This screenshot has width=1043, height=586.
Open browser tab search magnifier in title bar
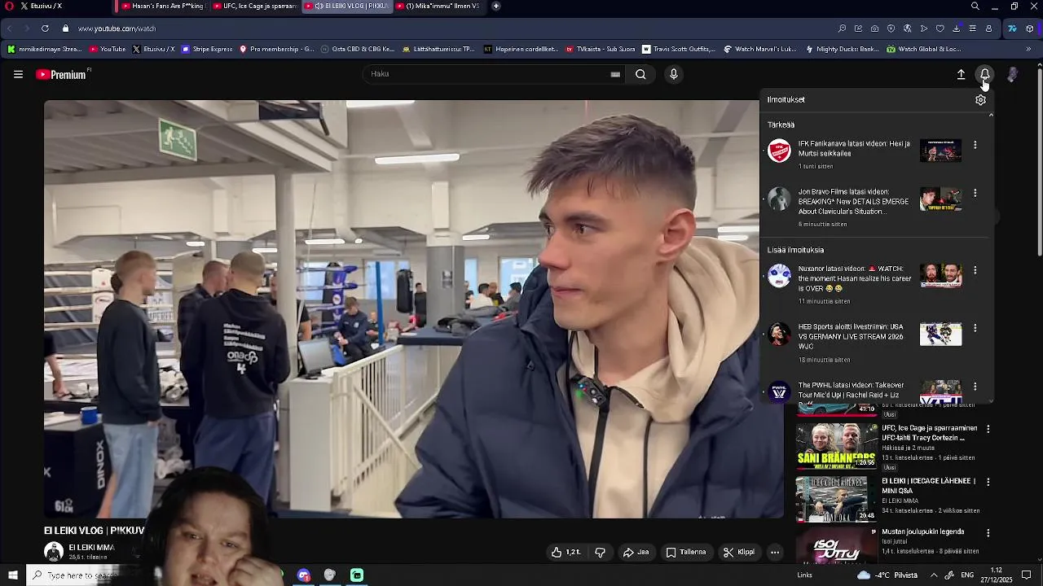coord(975,6)
